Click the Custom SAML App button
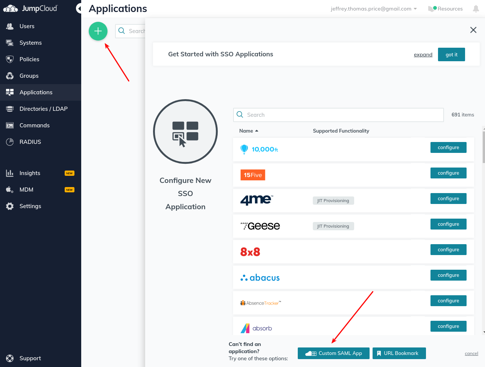The width and height of the screenshot is (485, 367). [x=333, y=353]
